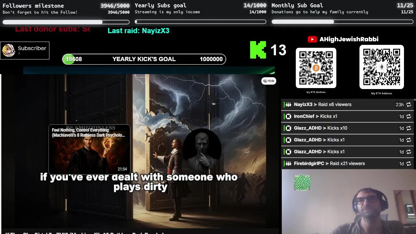Click the Kick icon beside IronChief

pos(288,116)
